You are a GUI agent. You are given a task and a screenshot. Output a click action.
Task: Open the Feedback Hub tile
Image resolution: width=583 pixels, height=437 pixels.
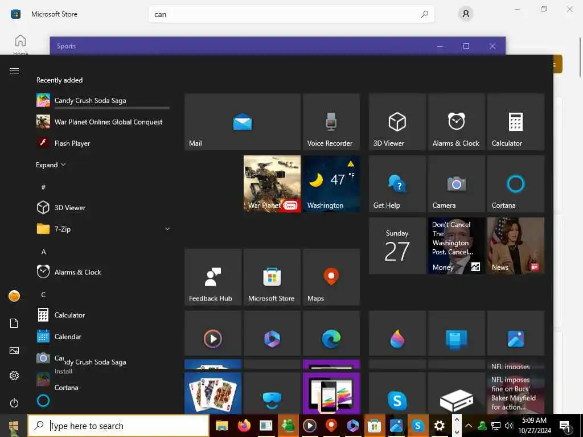213,277
